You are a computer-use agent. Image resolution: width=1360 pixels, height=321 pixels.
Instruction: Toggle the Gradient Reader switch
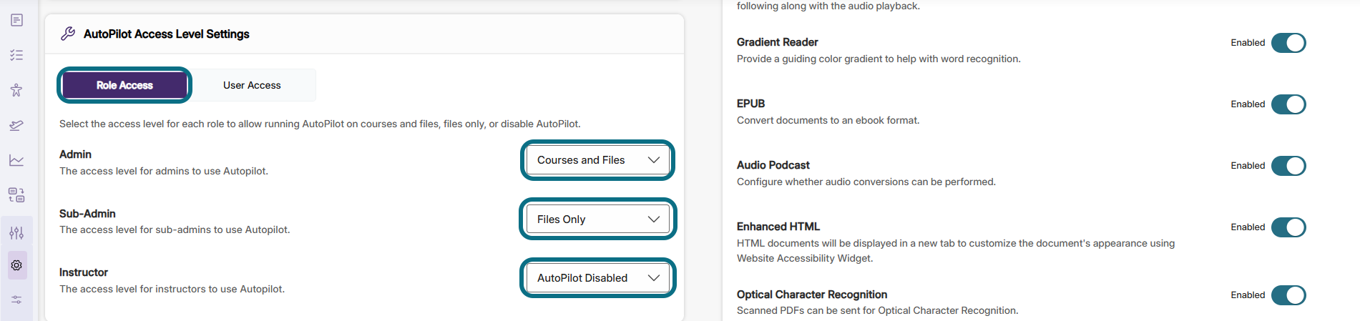(x=1288, y=43)
